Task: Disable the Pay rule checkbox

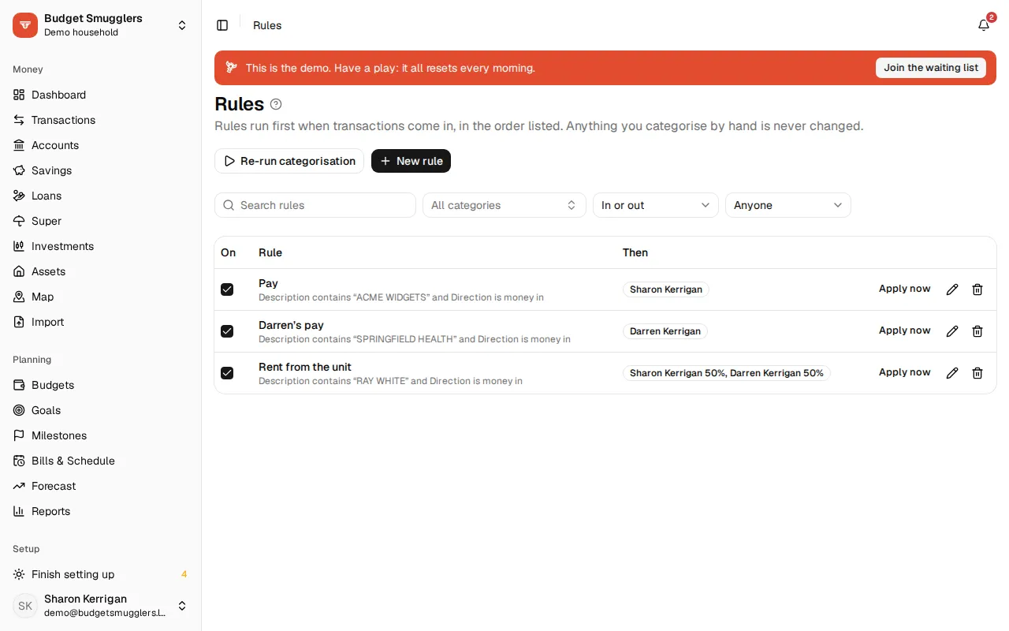Action: pos(227,289)
